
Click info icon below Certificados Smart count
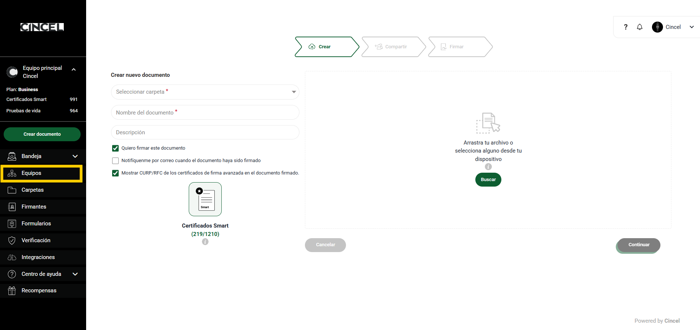205,242
